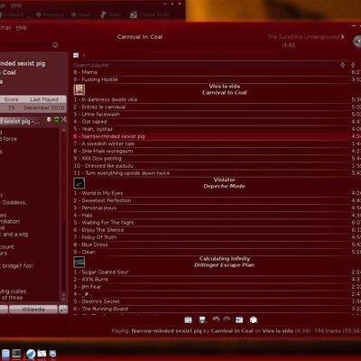Open Help menu in the Amarok window

(x=22, y=28)
